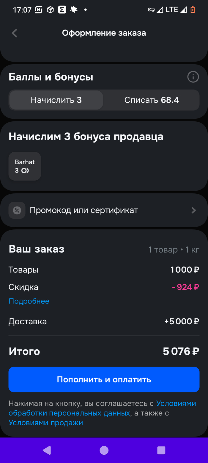Image resolution: width=208 pixels, height=463 pixels.
Task: Tap the back arrow in header
Action: click(x=14, y=33)
